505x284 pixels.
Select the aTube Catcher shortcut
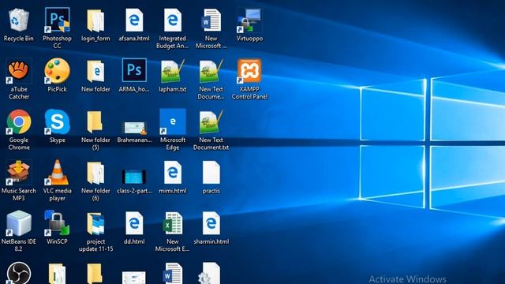pos(19,71)
